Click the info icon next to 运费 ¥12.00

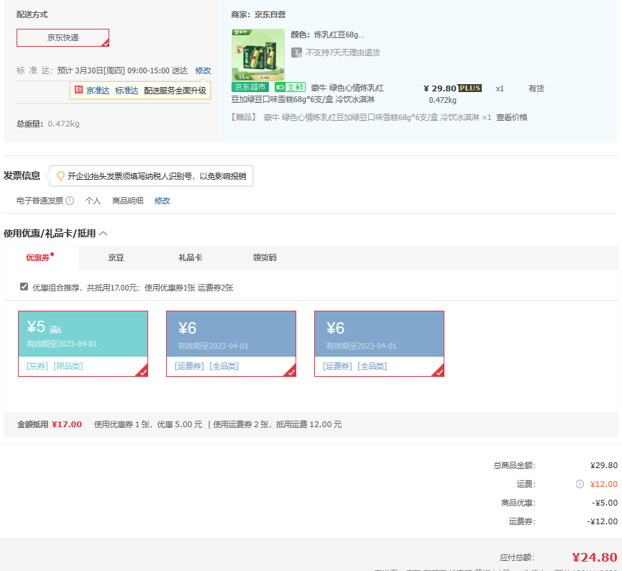[580, 484]
